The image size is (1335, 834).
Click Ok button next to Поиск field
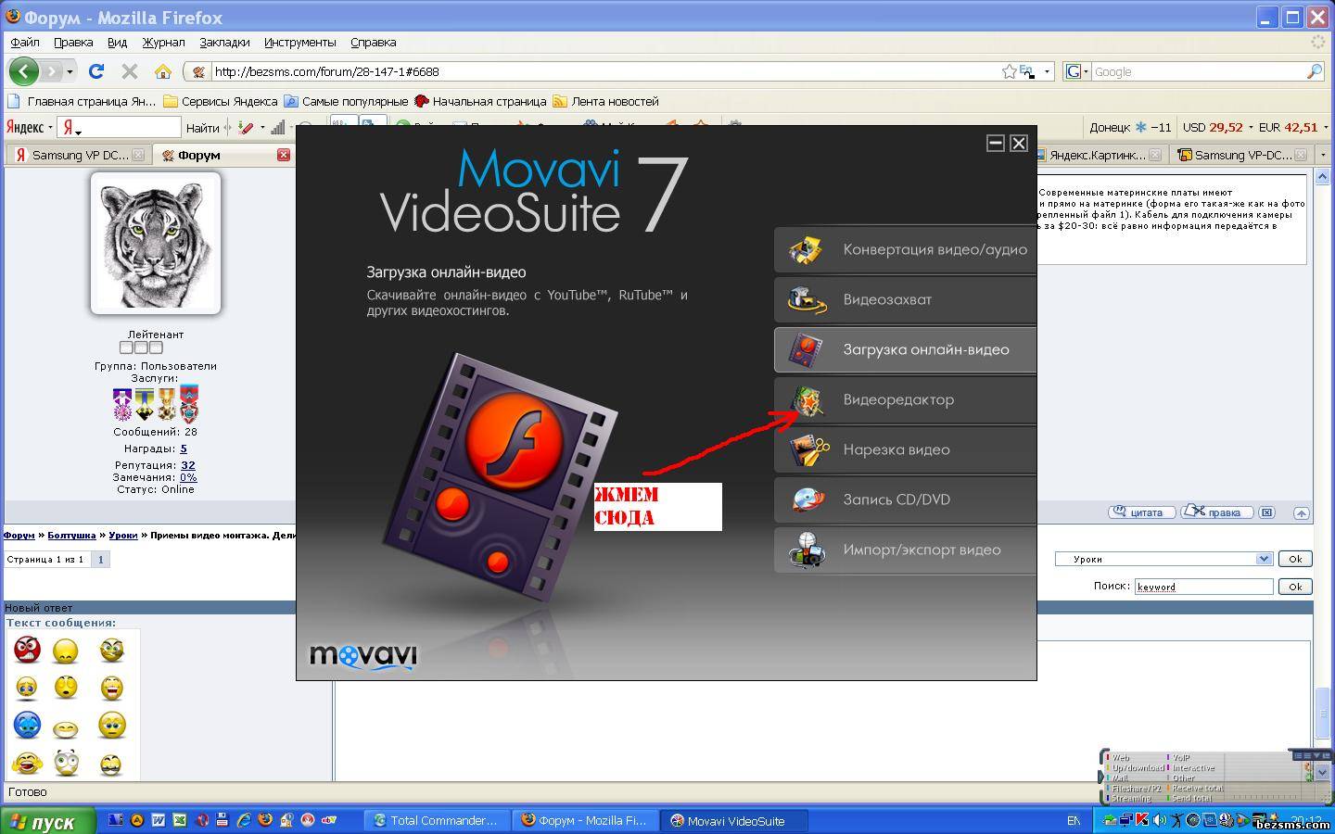pos(1295,587)
